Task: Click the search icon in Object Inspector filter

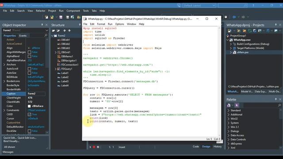Action: point(46,35)
